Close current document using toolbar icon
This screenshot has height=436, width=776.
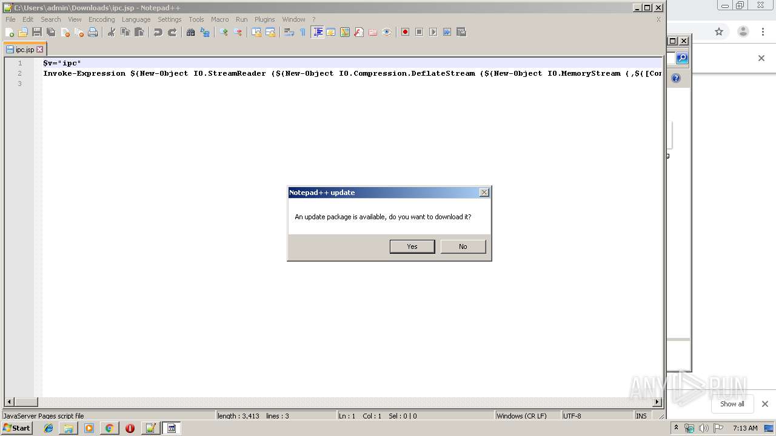coord(65,32)
